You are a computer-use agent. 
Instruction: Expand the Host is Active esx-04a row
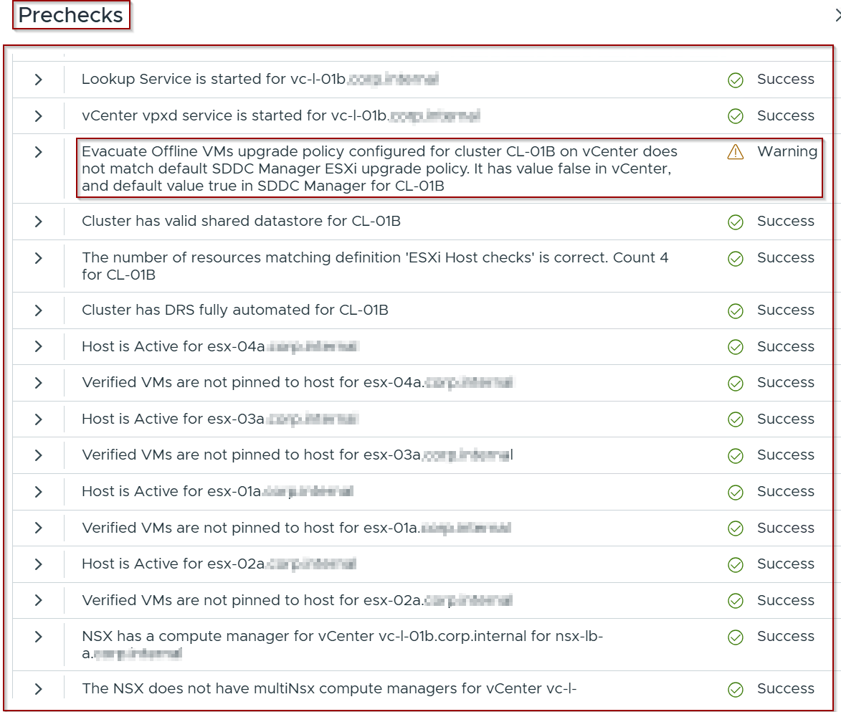[x=39, y=347]
